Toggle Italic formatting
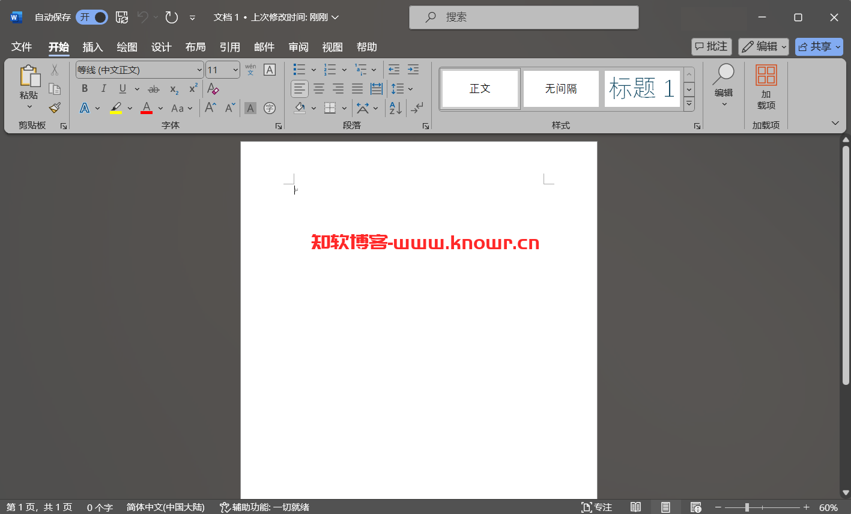The height and width of the screenshot is (514, 851). click(x=103, y=89)
